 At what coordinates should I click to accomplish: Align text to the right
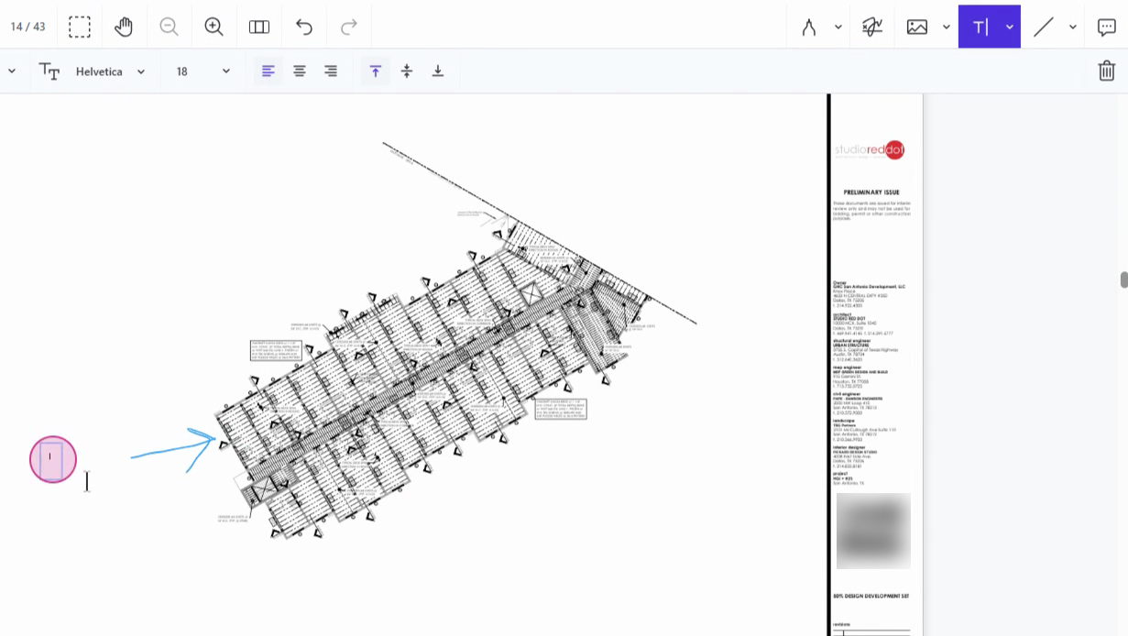point(331,71)
